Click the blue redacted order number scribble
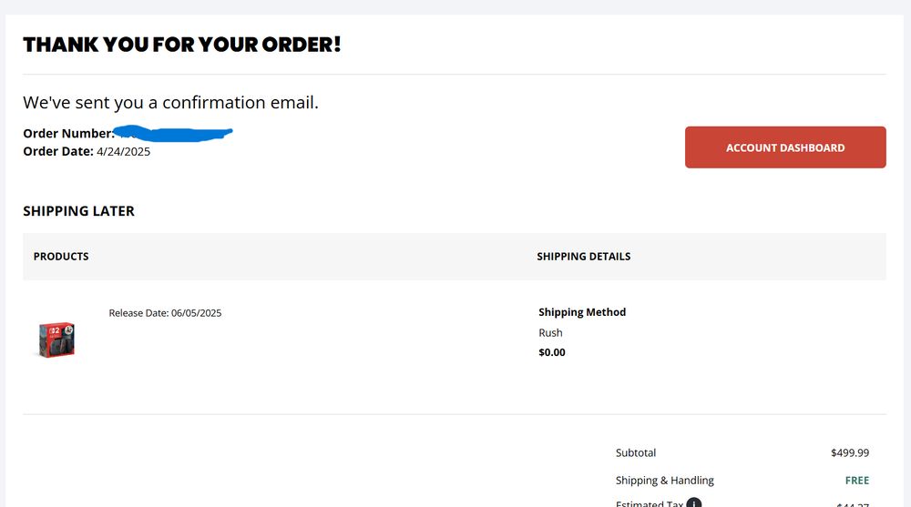 click(173, 134)
